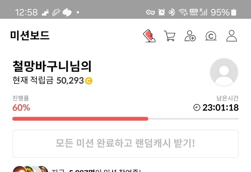Tap the Bluetooth icon in status bar
The height and width of the screenshot is (172, 251).
coord(172,12)
